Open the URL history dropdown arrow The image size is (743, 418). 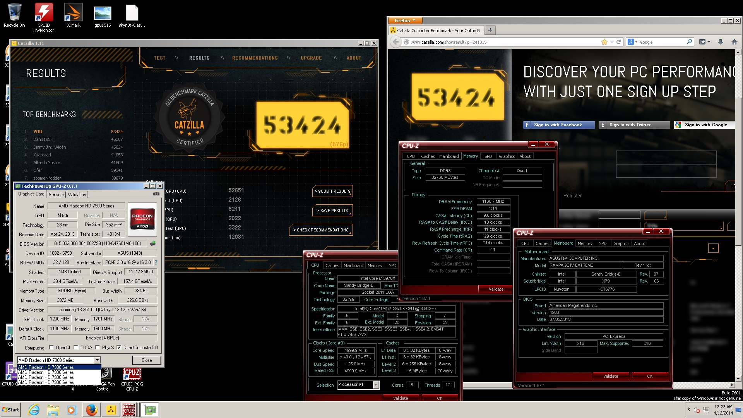(x=612, y=42)
